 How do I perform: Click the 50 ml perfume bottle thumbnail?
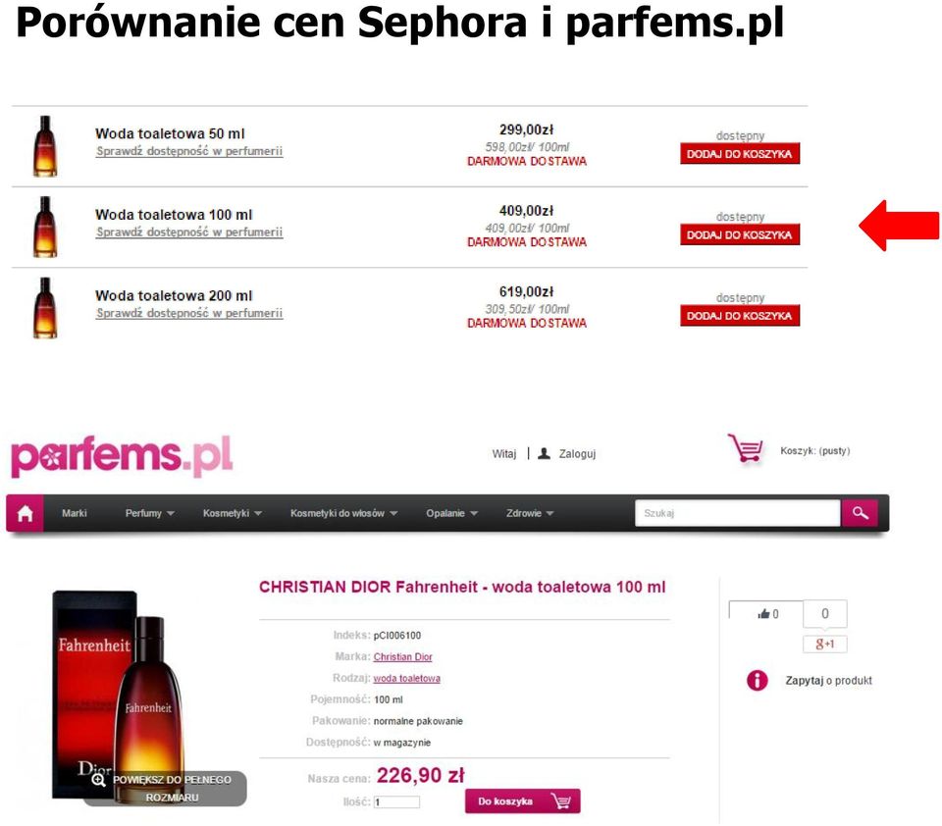pos(45,146)
